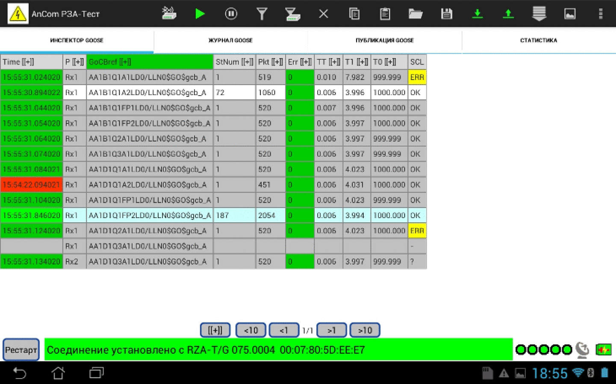Image resolution: width=616 pixels, height=384 pixels.
Task: Save data with the floppy disk icon
Action: (447, 14)
